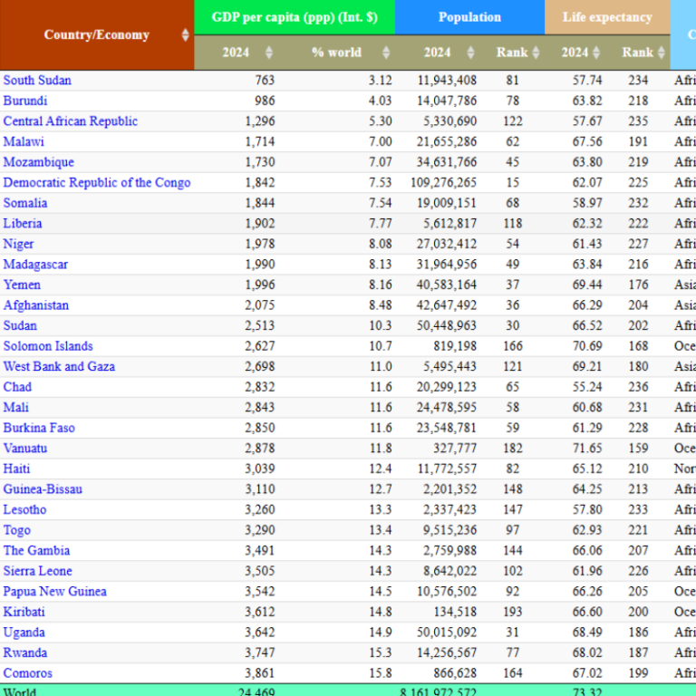Open the Afghanistan link
This screenshot has height=696, width=696.
point(36,305)
